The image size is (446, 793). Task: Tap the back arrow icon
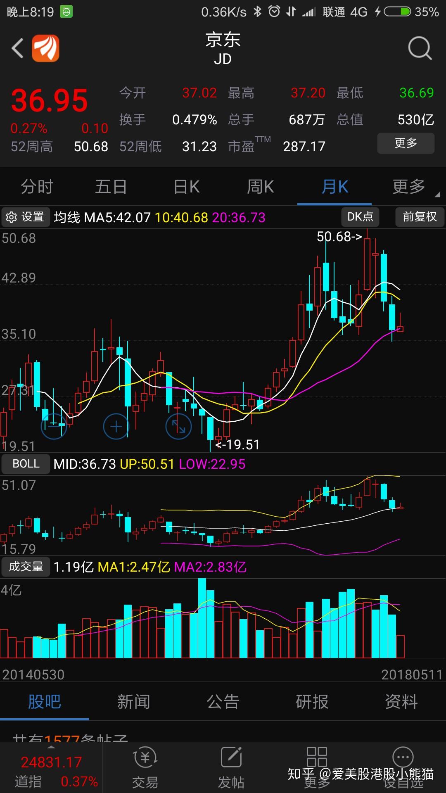17,48
